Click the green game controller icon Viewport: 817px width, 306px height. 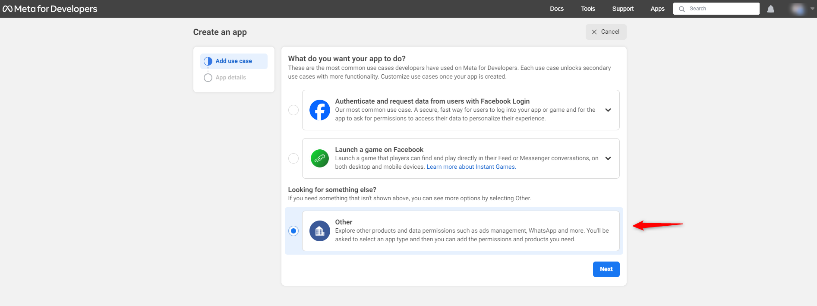(320, 158)
